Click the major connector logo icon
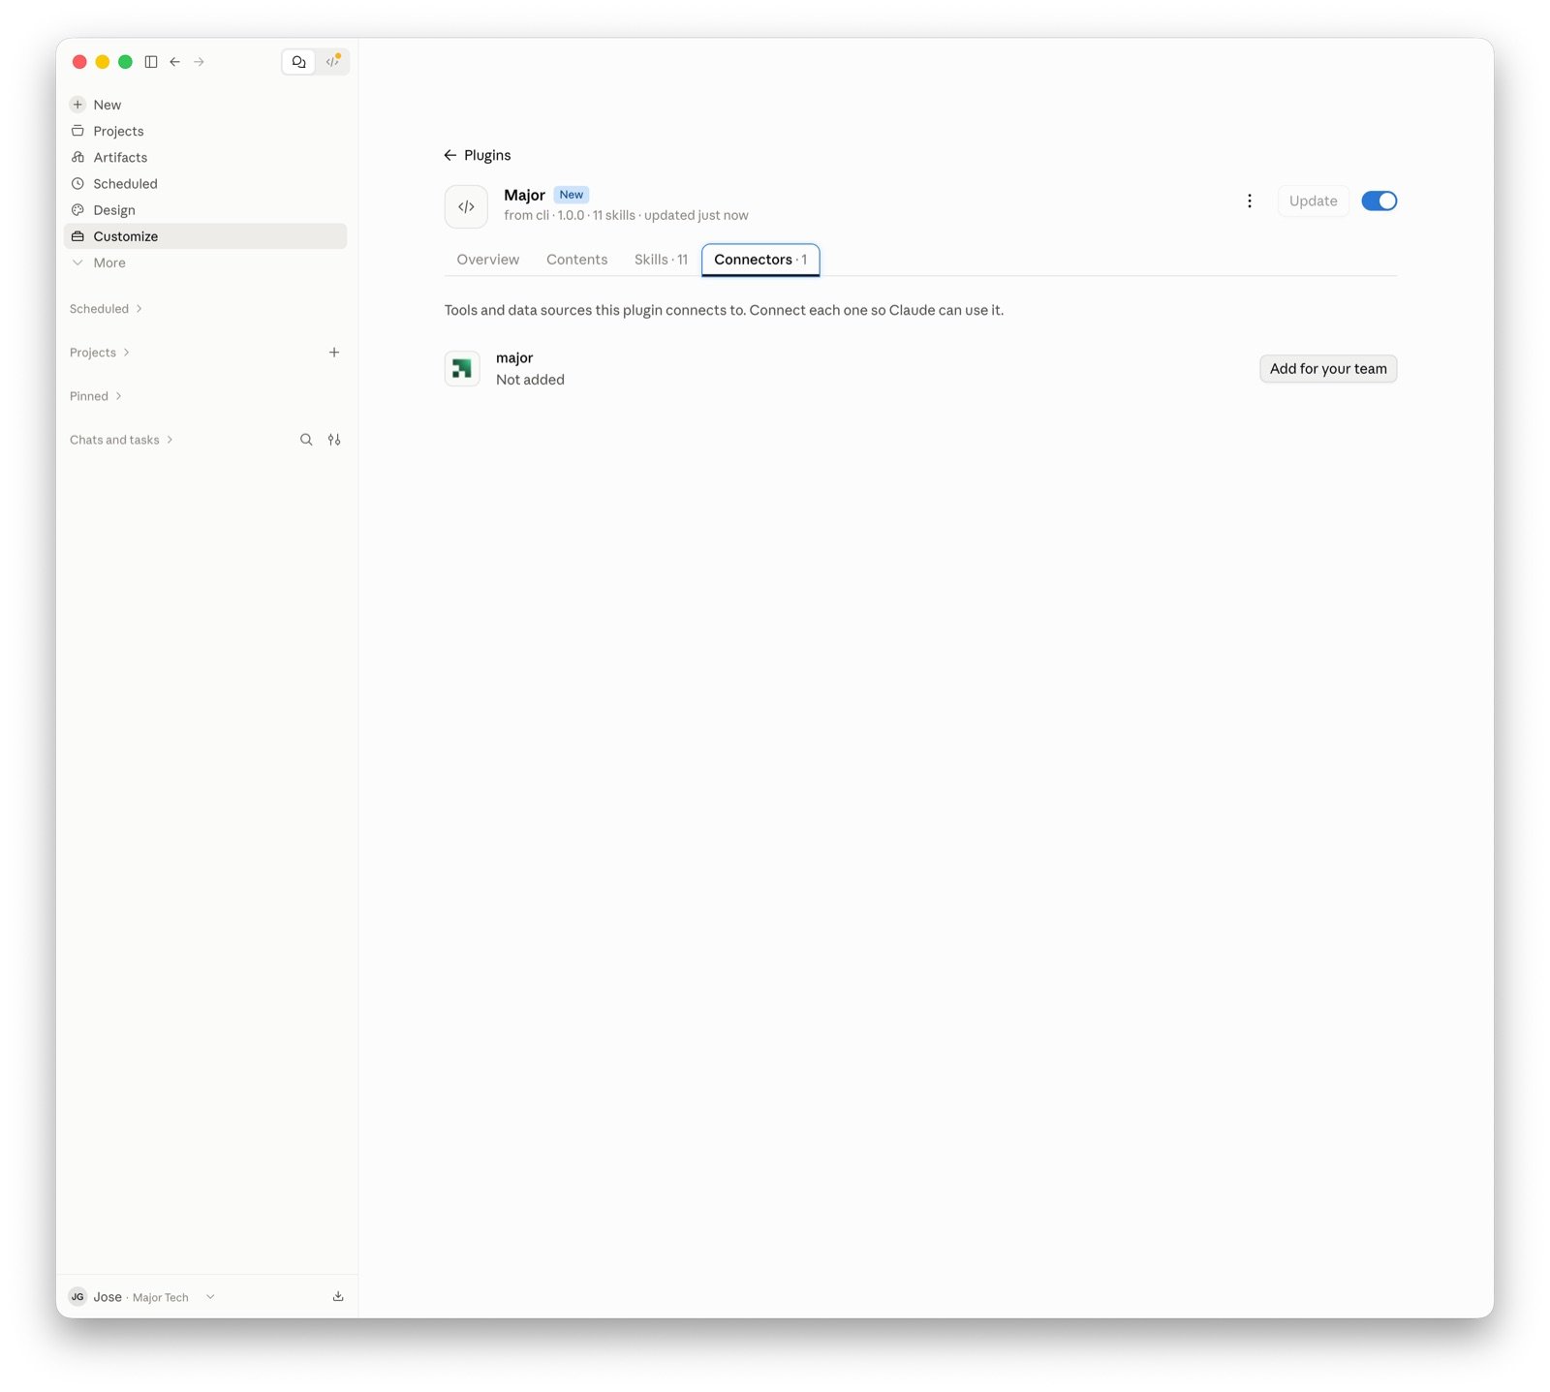 tap(462, 368)
